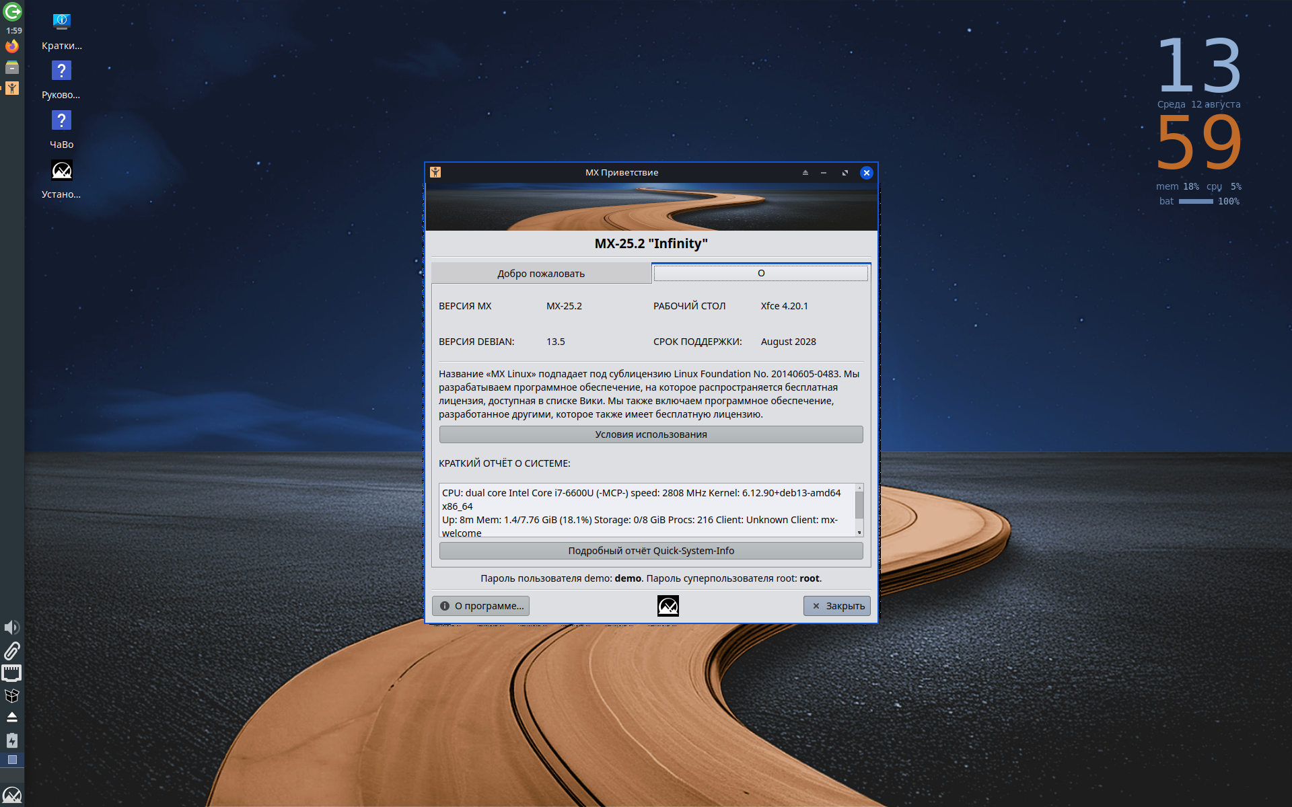Click the scroll-down arrow of the system report
The width and height of the screenshot is (1292, 807).
click(859, 533)
